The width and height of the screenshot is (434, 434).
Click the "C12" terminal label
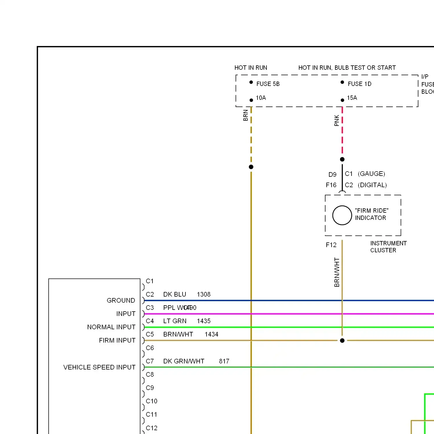point(152,428)
